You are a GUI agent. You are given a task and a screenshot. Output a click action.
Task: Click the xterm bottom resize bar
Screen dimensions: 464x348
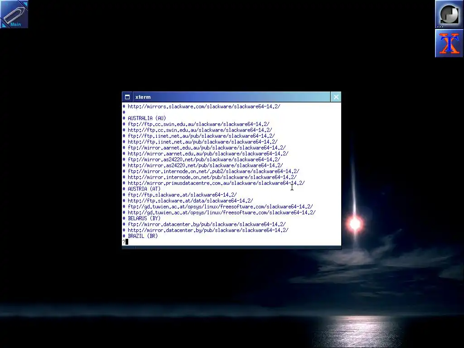tap(232, 248)
